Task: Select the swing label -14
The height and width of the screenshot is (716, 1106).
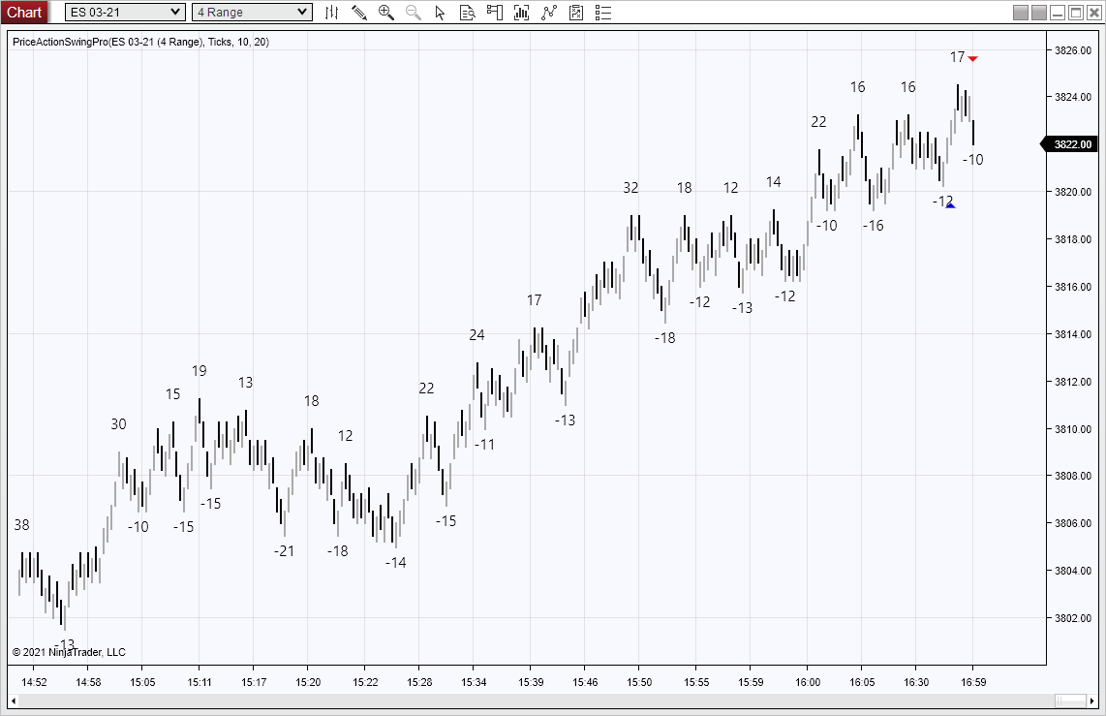Action: pos(396,562)
